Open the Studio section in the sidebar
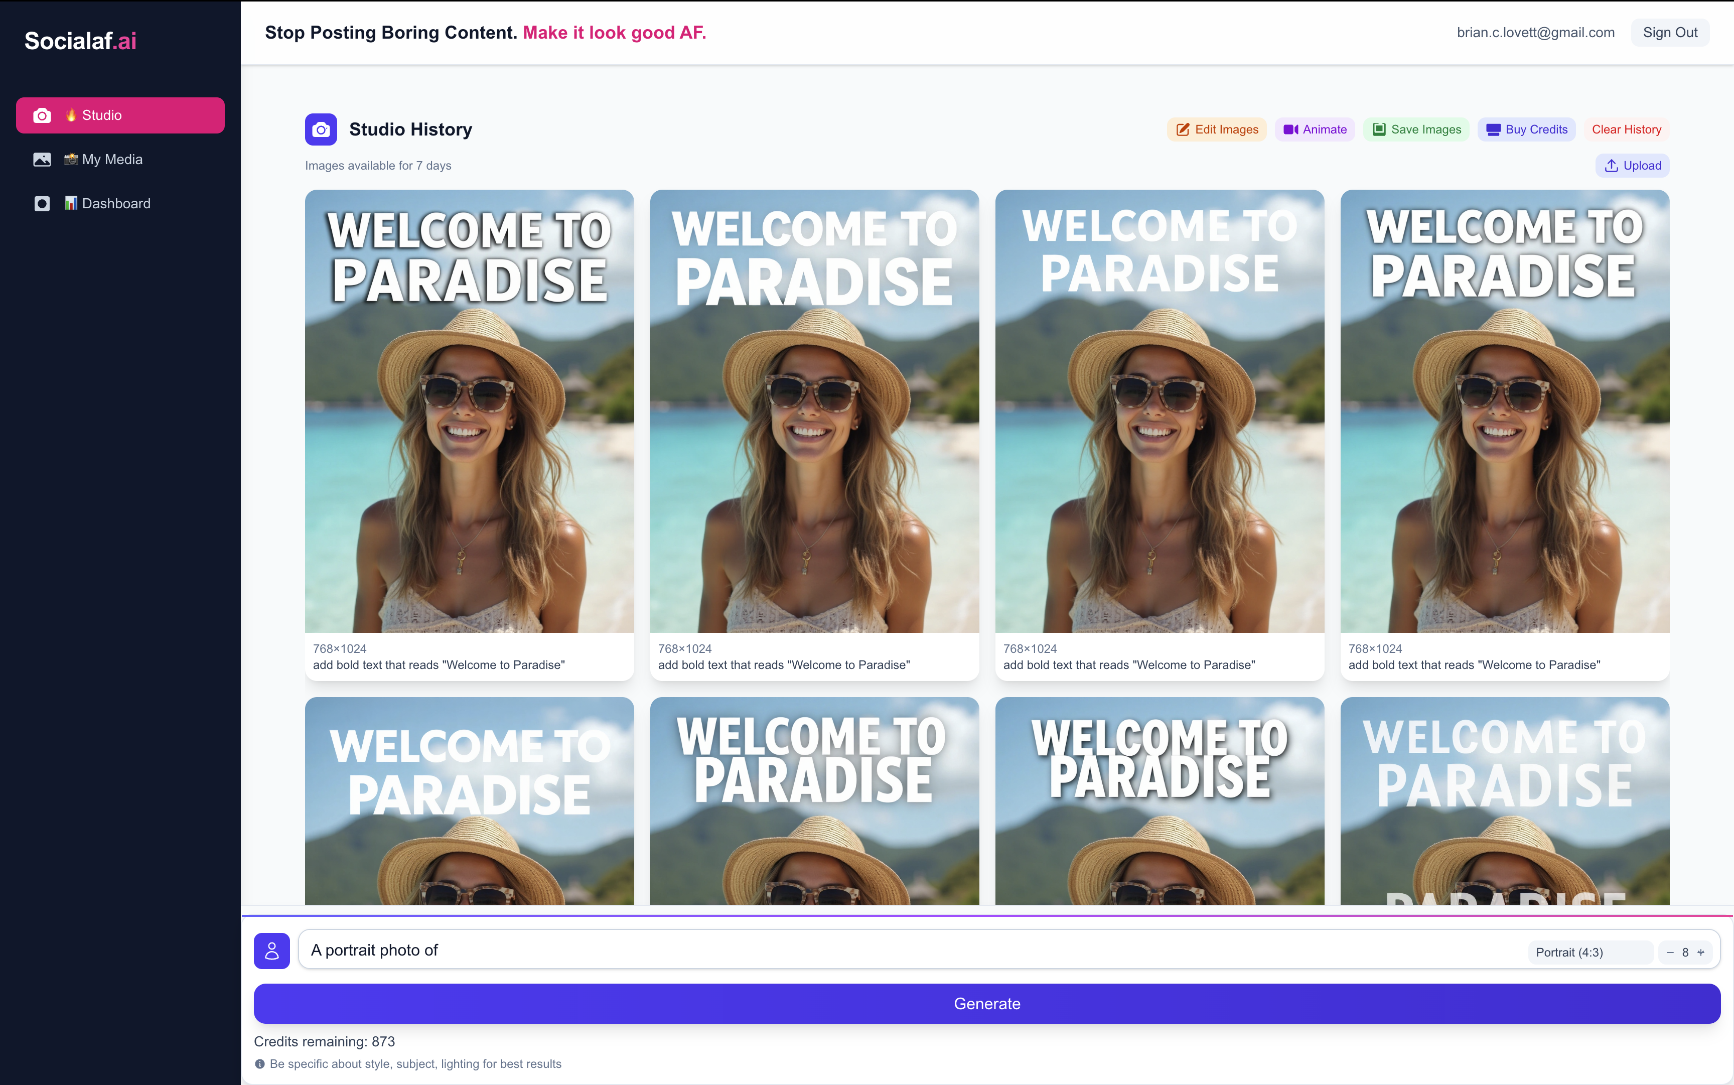 [120, 115]
